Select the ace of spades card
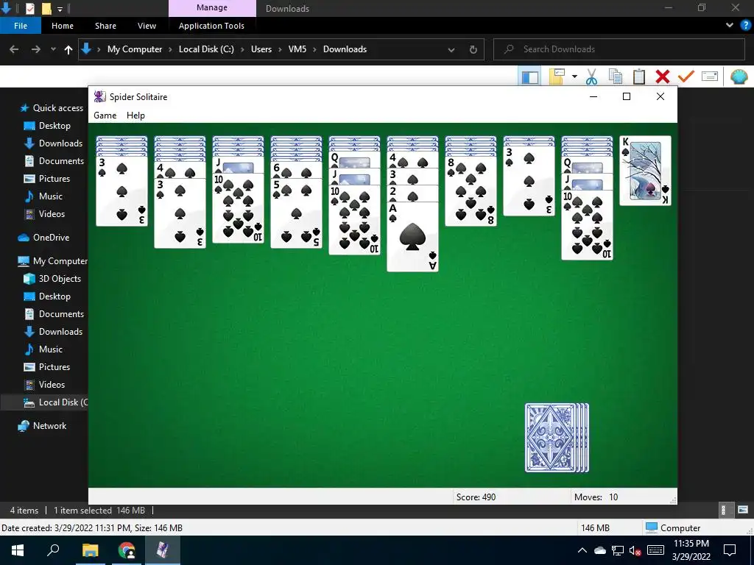Screen dimensions: 754x565 412,237
